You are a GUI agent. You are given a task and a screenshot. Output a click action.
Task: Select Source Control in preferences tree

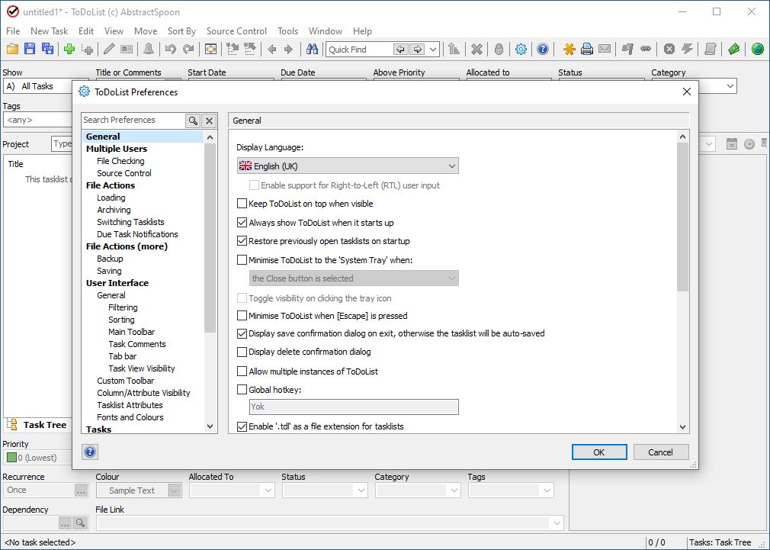(124, 173)
